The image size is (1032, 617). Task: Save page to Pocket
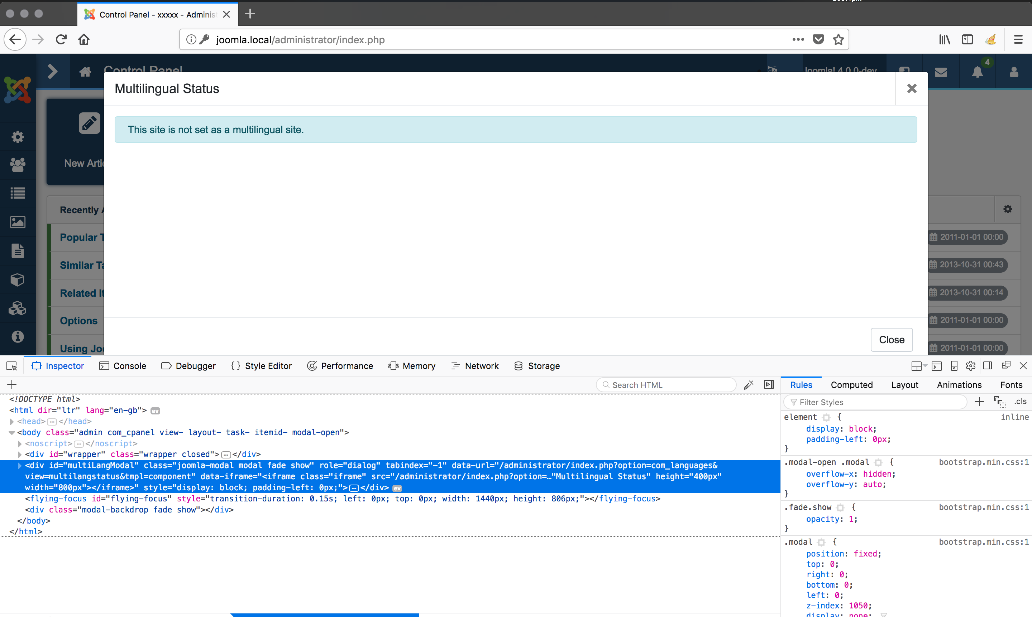pyautogui.click(x=818, y=39)
